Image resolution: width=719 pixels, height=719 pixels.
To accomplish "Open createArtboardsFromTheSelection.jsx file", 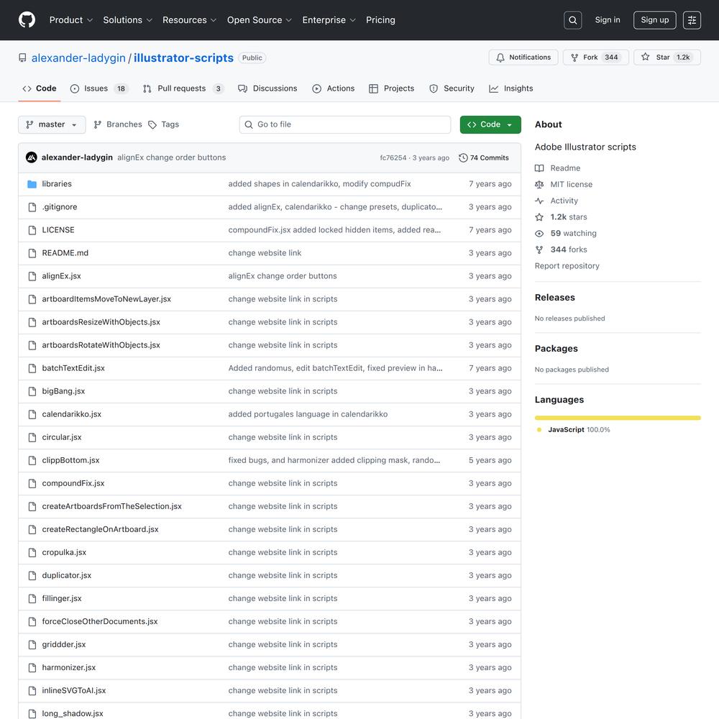I will (x=112, y=506).
